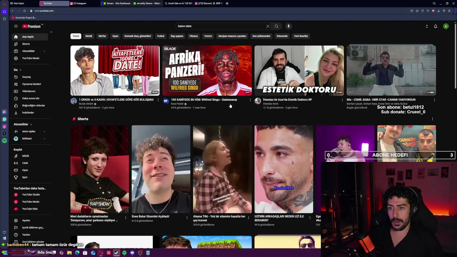The image size is (457, 257).
Task: Open Beğendiğim videolar
Action: tap(30, 105)
